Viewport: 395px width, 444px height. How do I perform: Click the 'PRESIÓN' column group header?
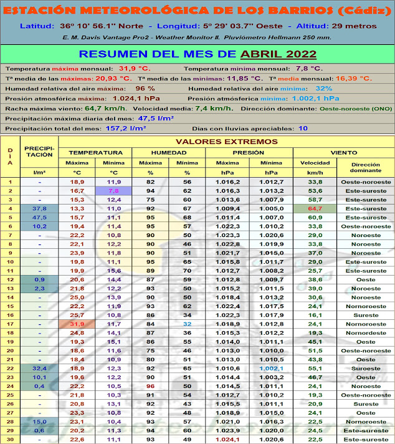tap(249, 153)
